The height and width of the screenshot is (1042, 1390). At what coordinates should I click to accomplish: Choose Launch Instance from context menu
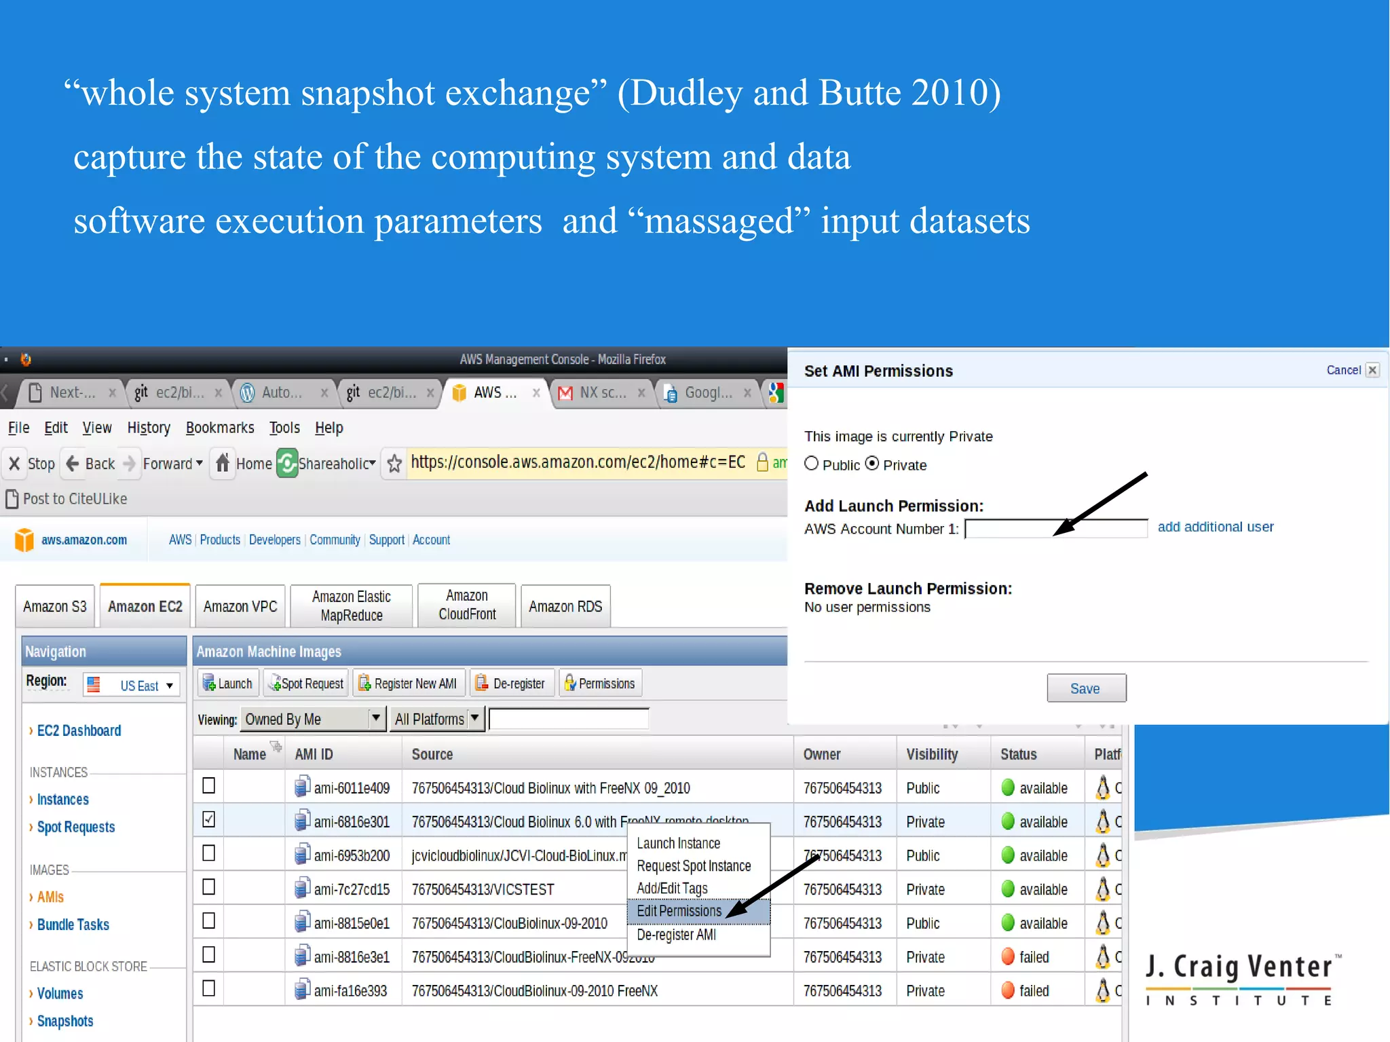coord(679,843)
